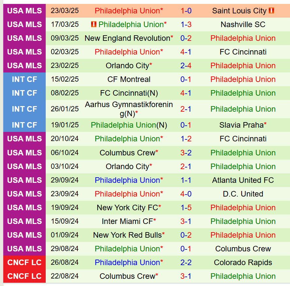Click Atlanta United FC team name

click(x=243, y=180)
